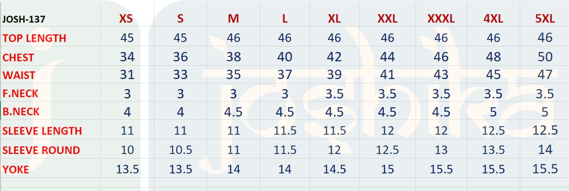The image size is (569, 191).
Task: Click the WAIST row label
Action: pos(19,75)
